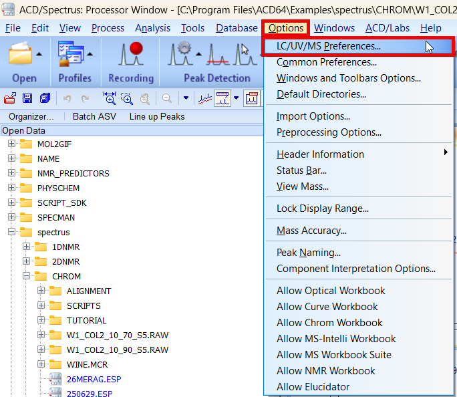Select the PHYSCHEM folder
Viewport: 457px width, 397px height.
click(x=58, y=188)
